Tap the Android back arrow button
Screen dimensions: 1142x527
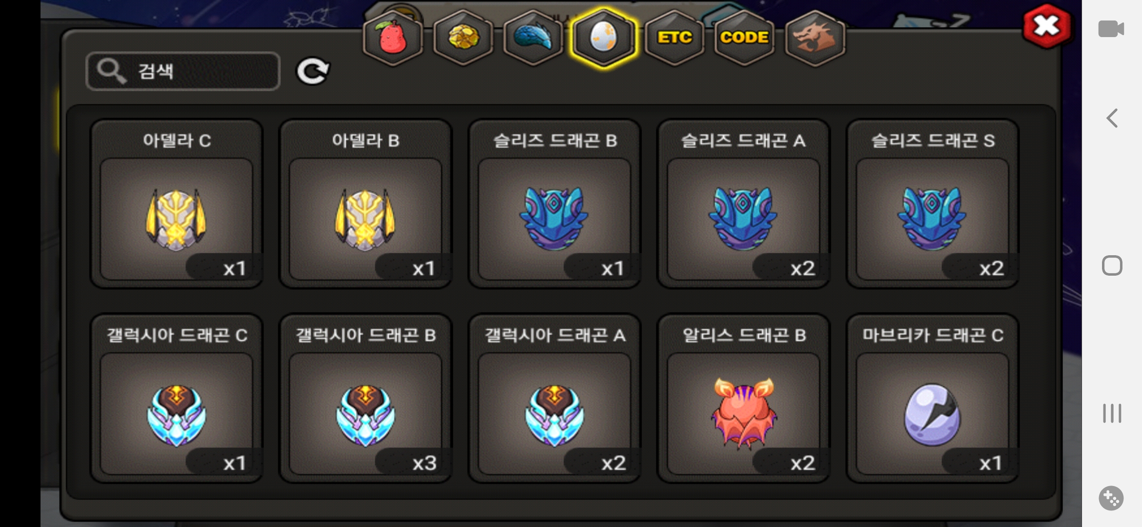1112,118
